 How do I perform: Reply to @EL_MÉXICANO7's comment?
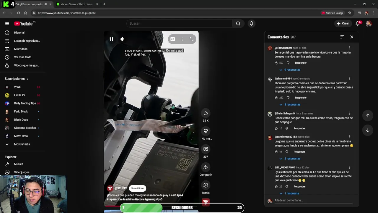click(299, 187)
